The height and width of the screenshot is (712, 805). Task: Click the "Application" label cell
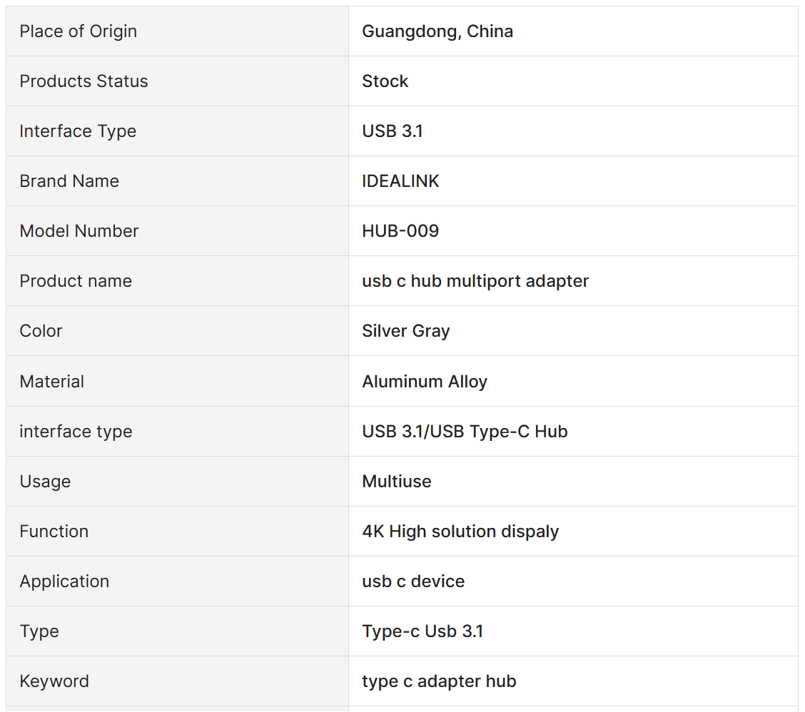[x=64, y=581]
